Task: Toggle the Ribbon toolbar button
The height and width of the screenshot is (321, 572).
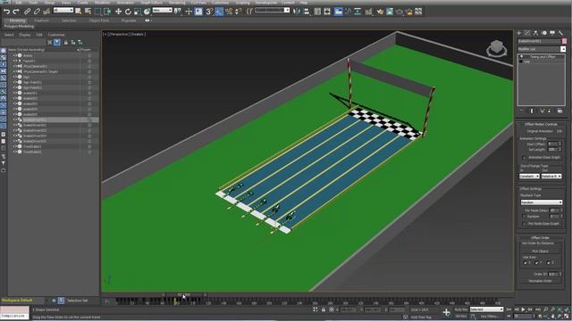Action: (338, 12)
